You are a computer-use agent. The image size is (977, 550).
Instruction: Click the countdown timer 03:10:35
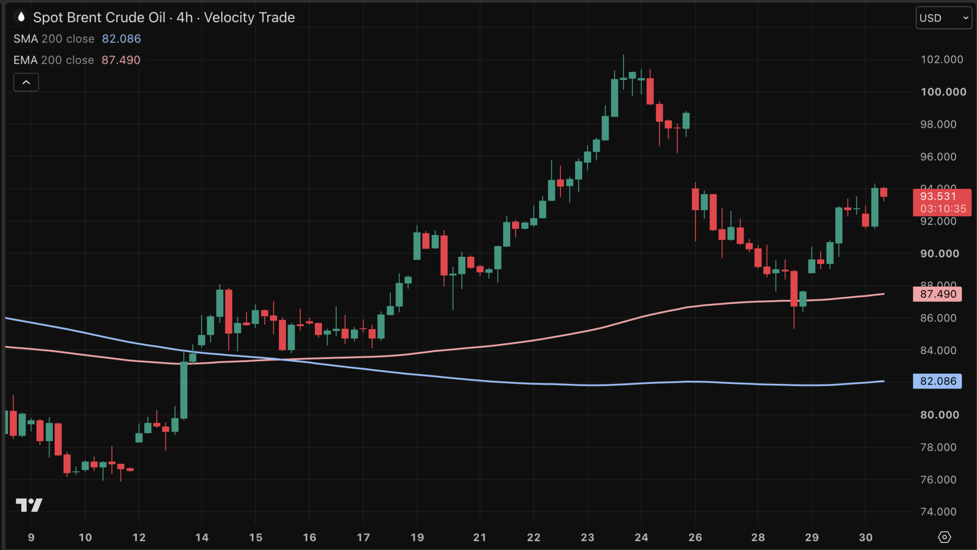tap(943, 209)
